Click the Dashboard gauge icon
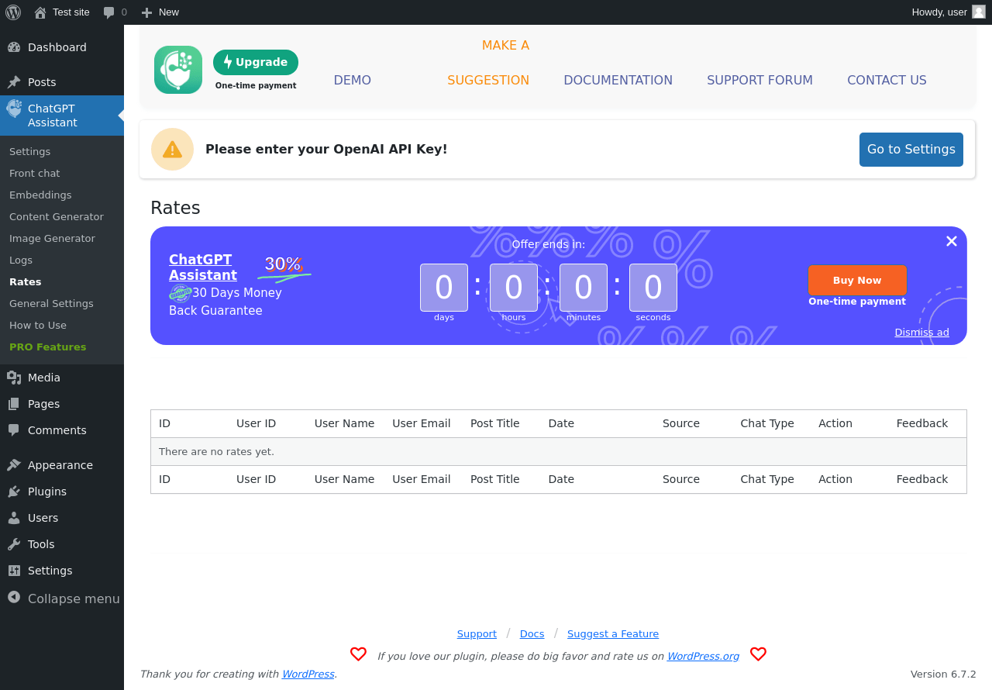 14,47
